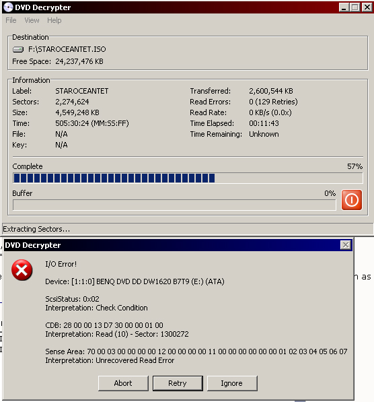
Task: Click the Extracting Sectors status bar
Action: [x=188, y=229]
